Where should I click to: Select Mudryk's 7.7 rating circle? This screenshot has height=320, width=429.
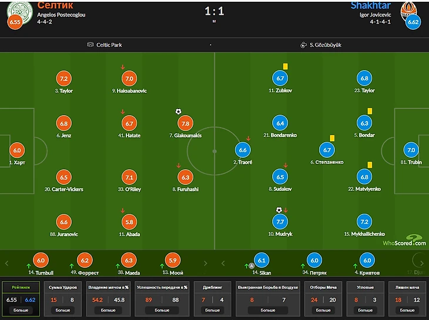(280, 222)
